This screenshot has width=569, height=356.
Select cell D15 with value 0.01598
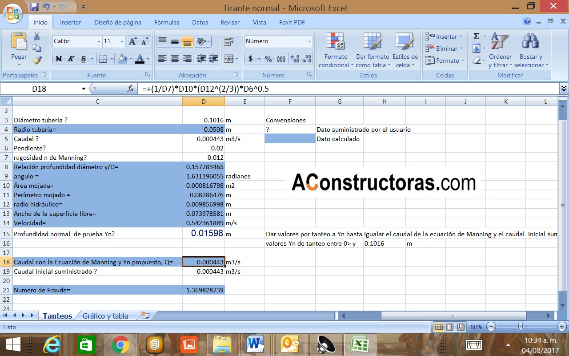[204, 233]
